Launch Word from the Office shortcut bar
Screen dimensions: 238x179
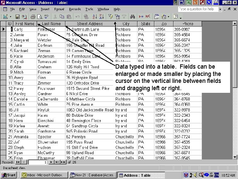[182, 2]
